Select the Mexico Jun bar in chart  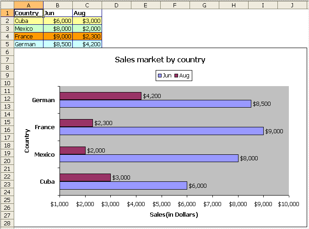click(149, 158)
